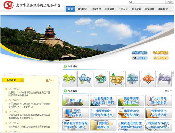175x133 pixels.
Task: Open 新参保单位网上登记 icon tile
Action: (x=117, y=79)
